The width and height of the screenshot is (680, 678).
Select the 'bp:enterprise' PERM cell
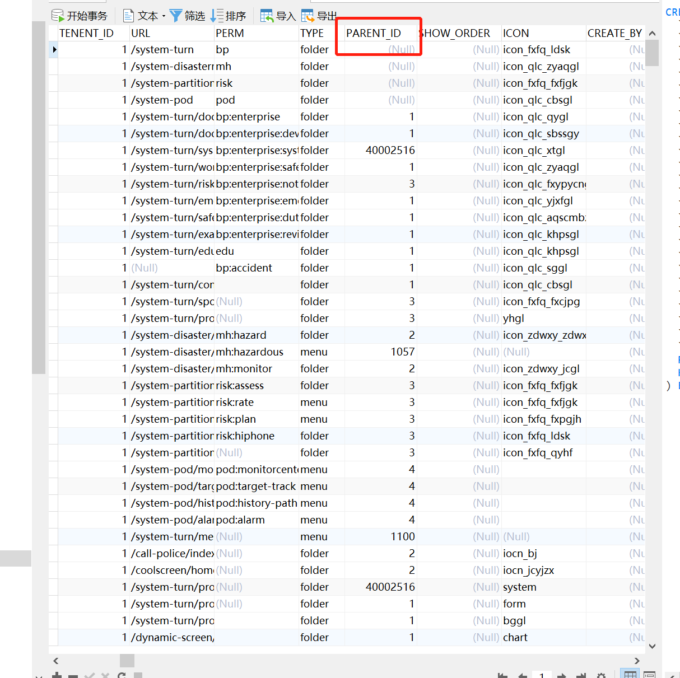coord(257,116)
